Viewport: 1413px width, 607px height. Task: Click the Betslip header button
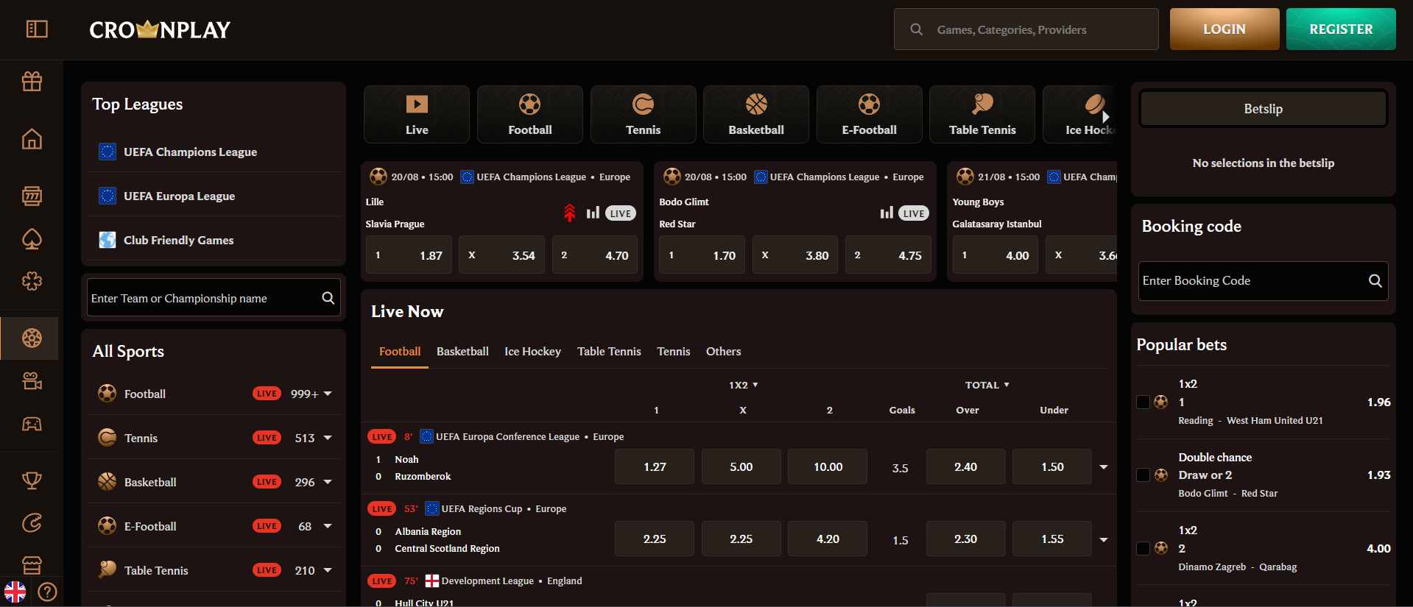(x=1264, y=109)
